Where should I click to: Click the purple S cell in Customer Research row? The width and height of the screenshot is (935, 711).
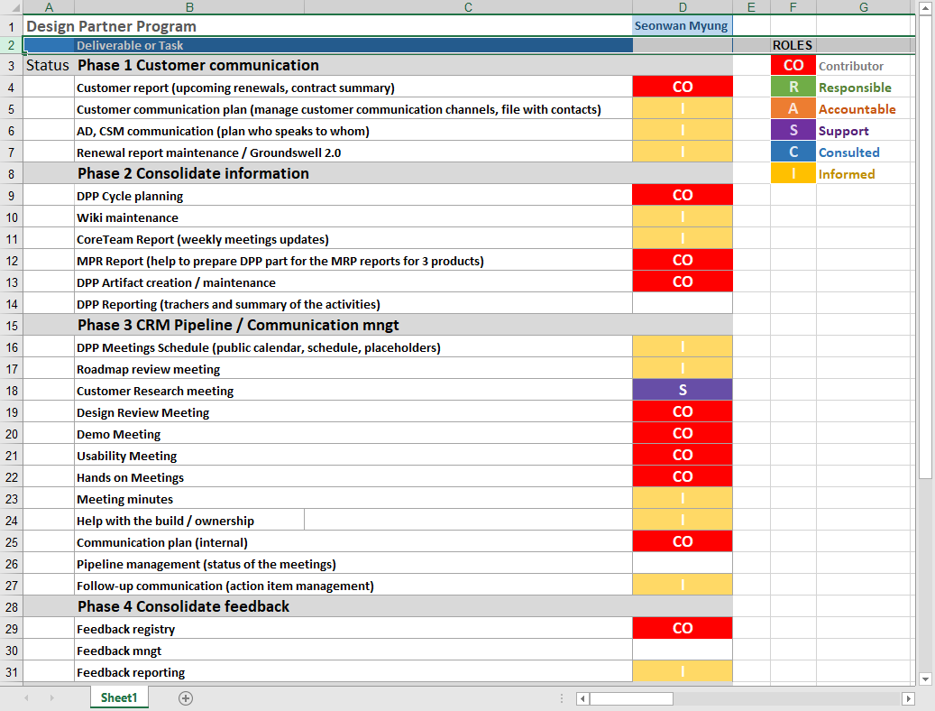[683, 390]
